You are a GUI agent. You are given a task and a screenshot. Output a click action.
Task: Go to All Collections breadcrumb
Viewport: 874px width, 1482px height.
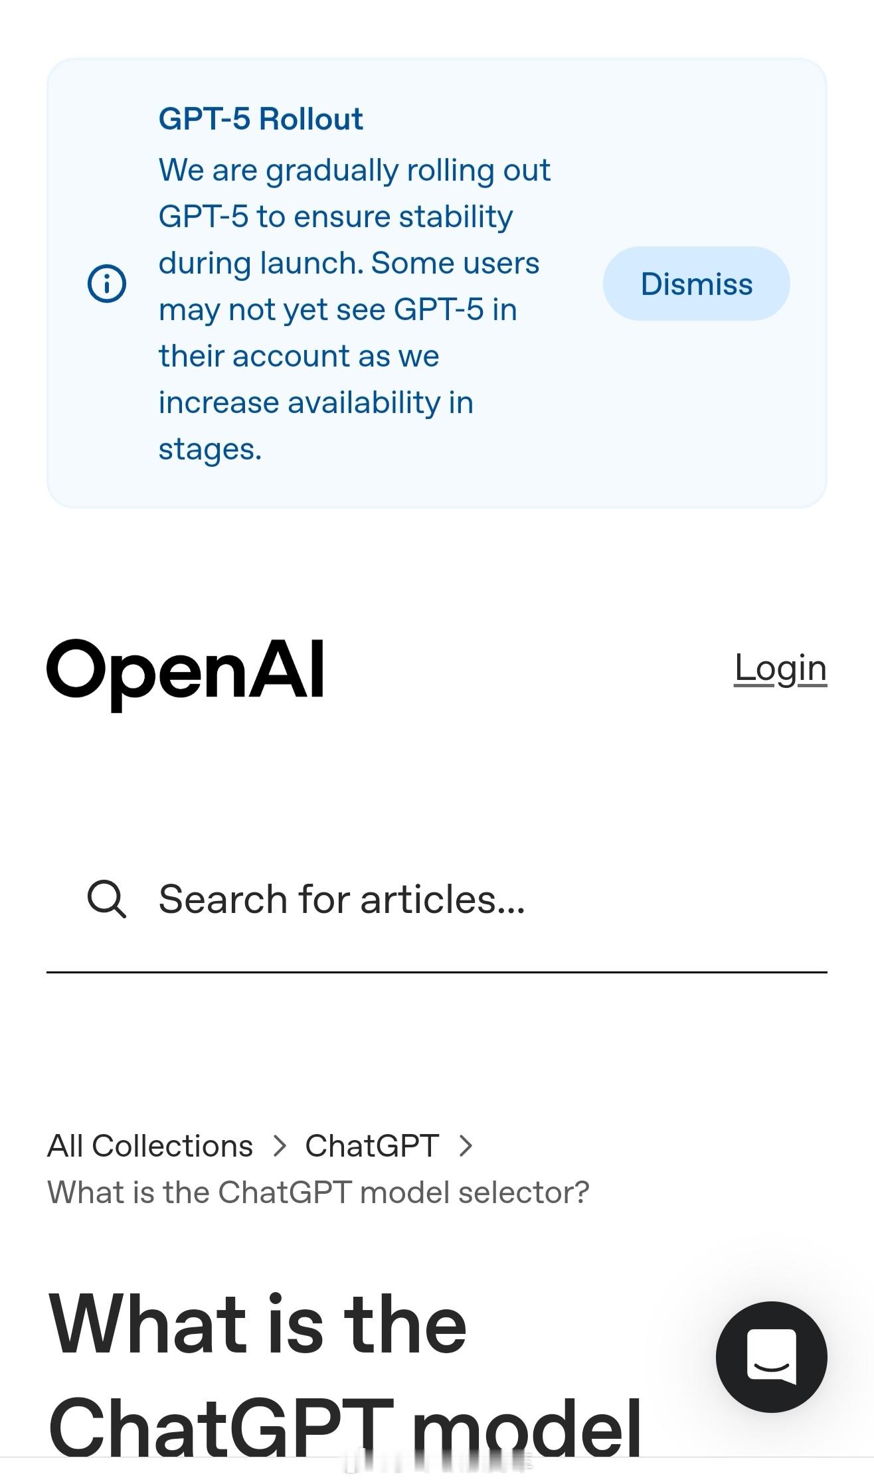[150, 1146]
